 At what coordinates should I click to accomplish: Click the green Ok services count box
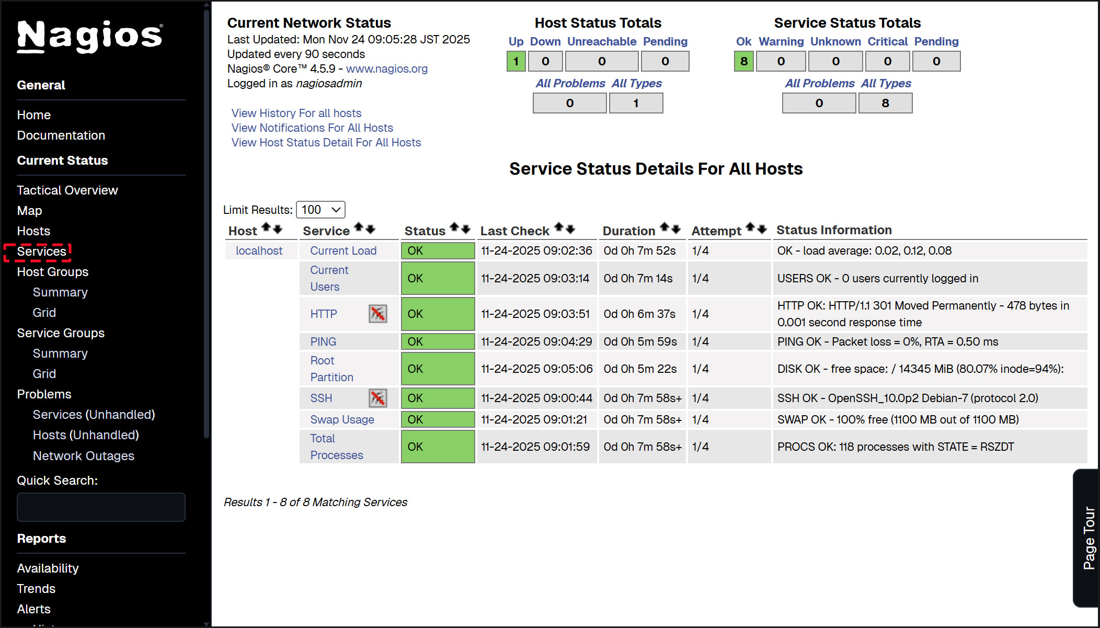click(x=743, y=61)
